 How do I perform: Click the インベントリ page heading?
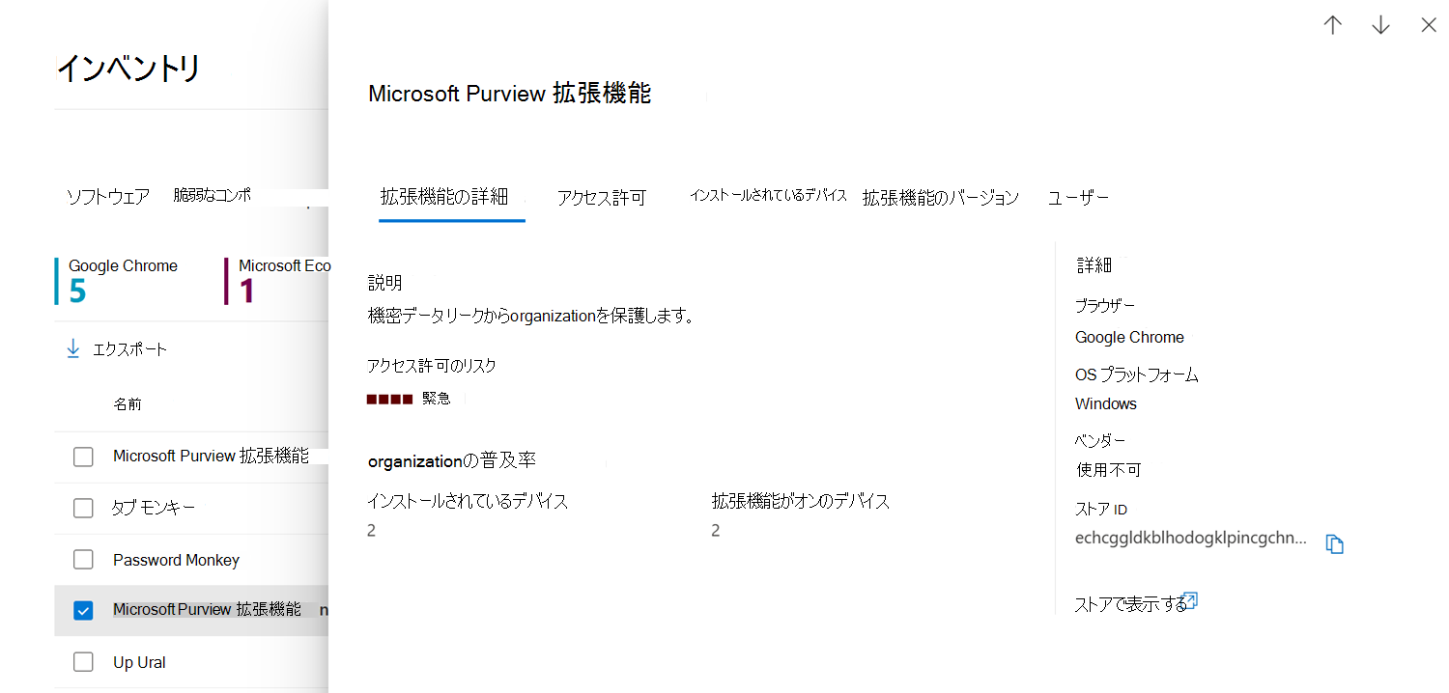tap(128, 69)
